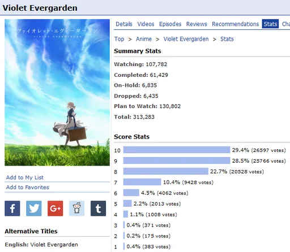
Task: Go to the Reviews tab
Action: point(197,24)
